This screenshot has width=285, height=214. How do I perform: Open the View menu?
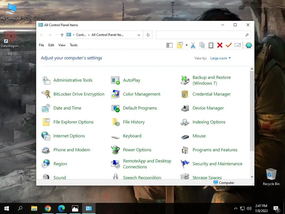click(x=62, y=45)
